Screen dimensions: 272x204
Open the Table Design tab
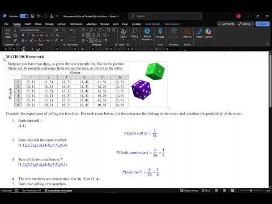152,24
